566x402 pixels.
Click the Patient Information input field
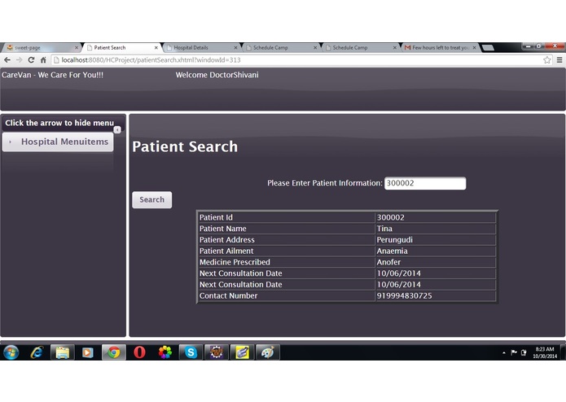[x=425, y=183]
